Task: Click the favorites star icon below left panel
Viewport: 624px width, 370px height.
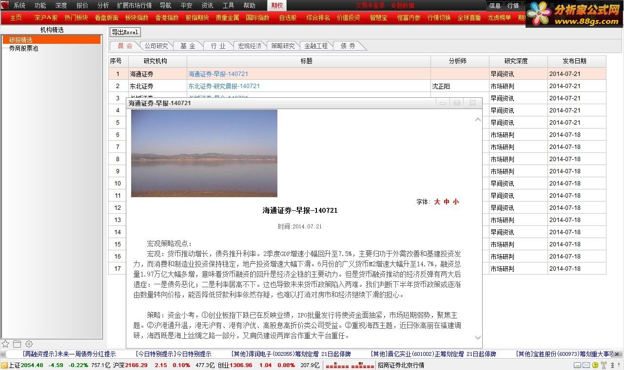Action: click(x=5, y=344)
